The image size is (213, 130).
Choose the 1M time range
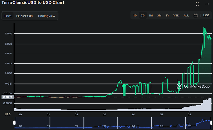click(151, 15)
